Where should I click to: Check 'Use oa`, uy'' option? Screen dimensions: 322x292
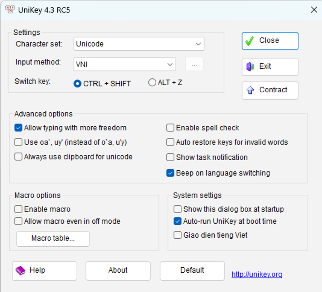(x=18, y=142)
